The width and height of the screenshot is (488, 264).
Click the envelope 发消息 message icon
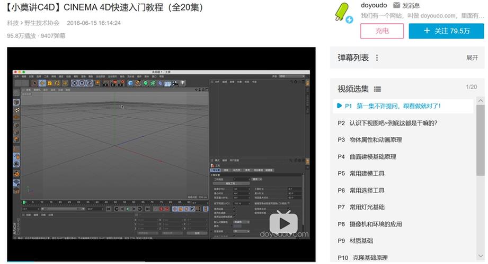397,6
